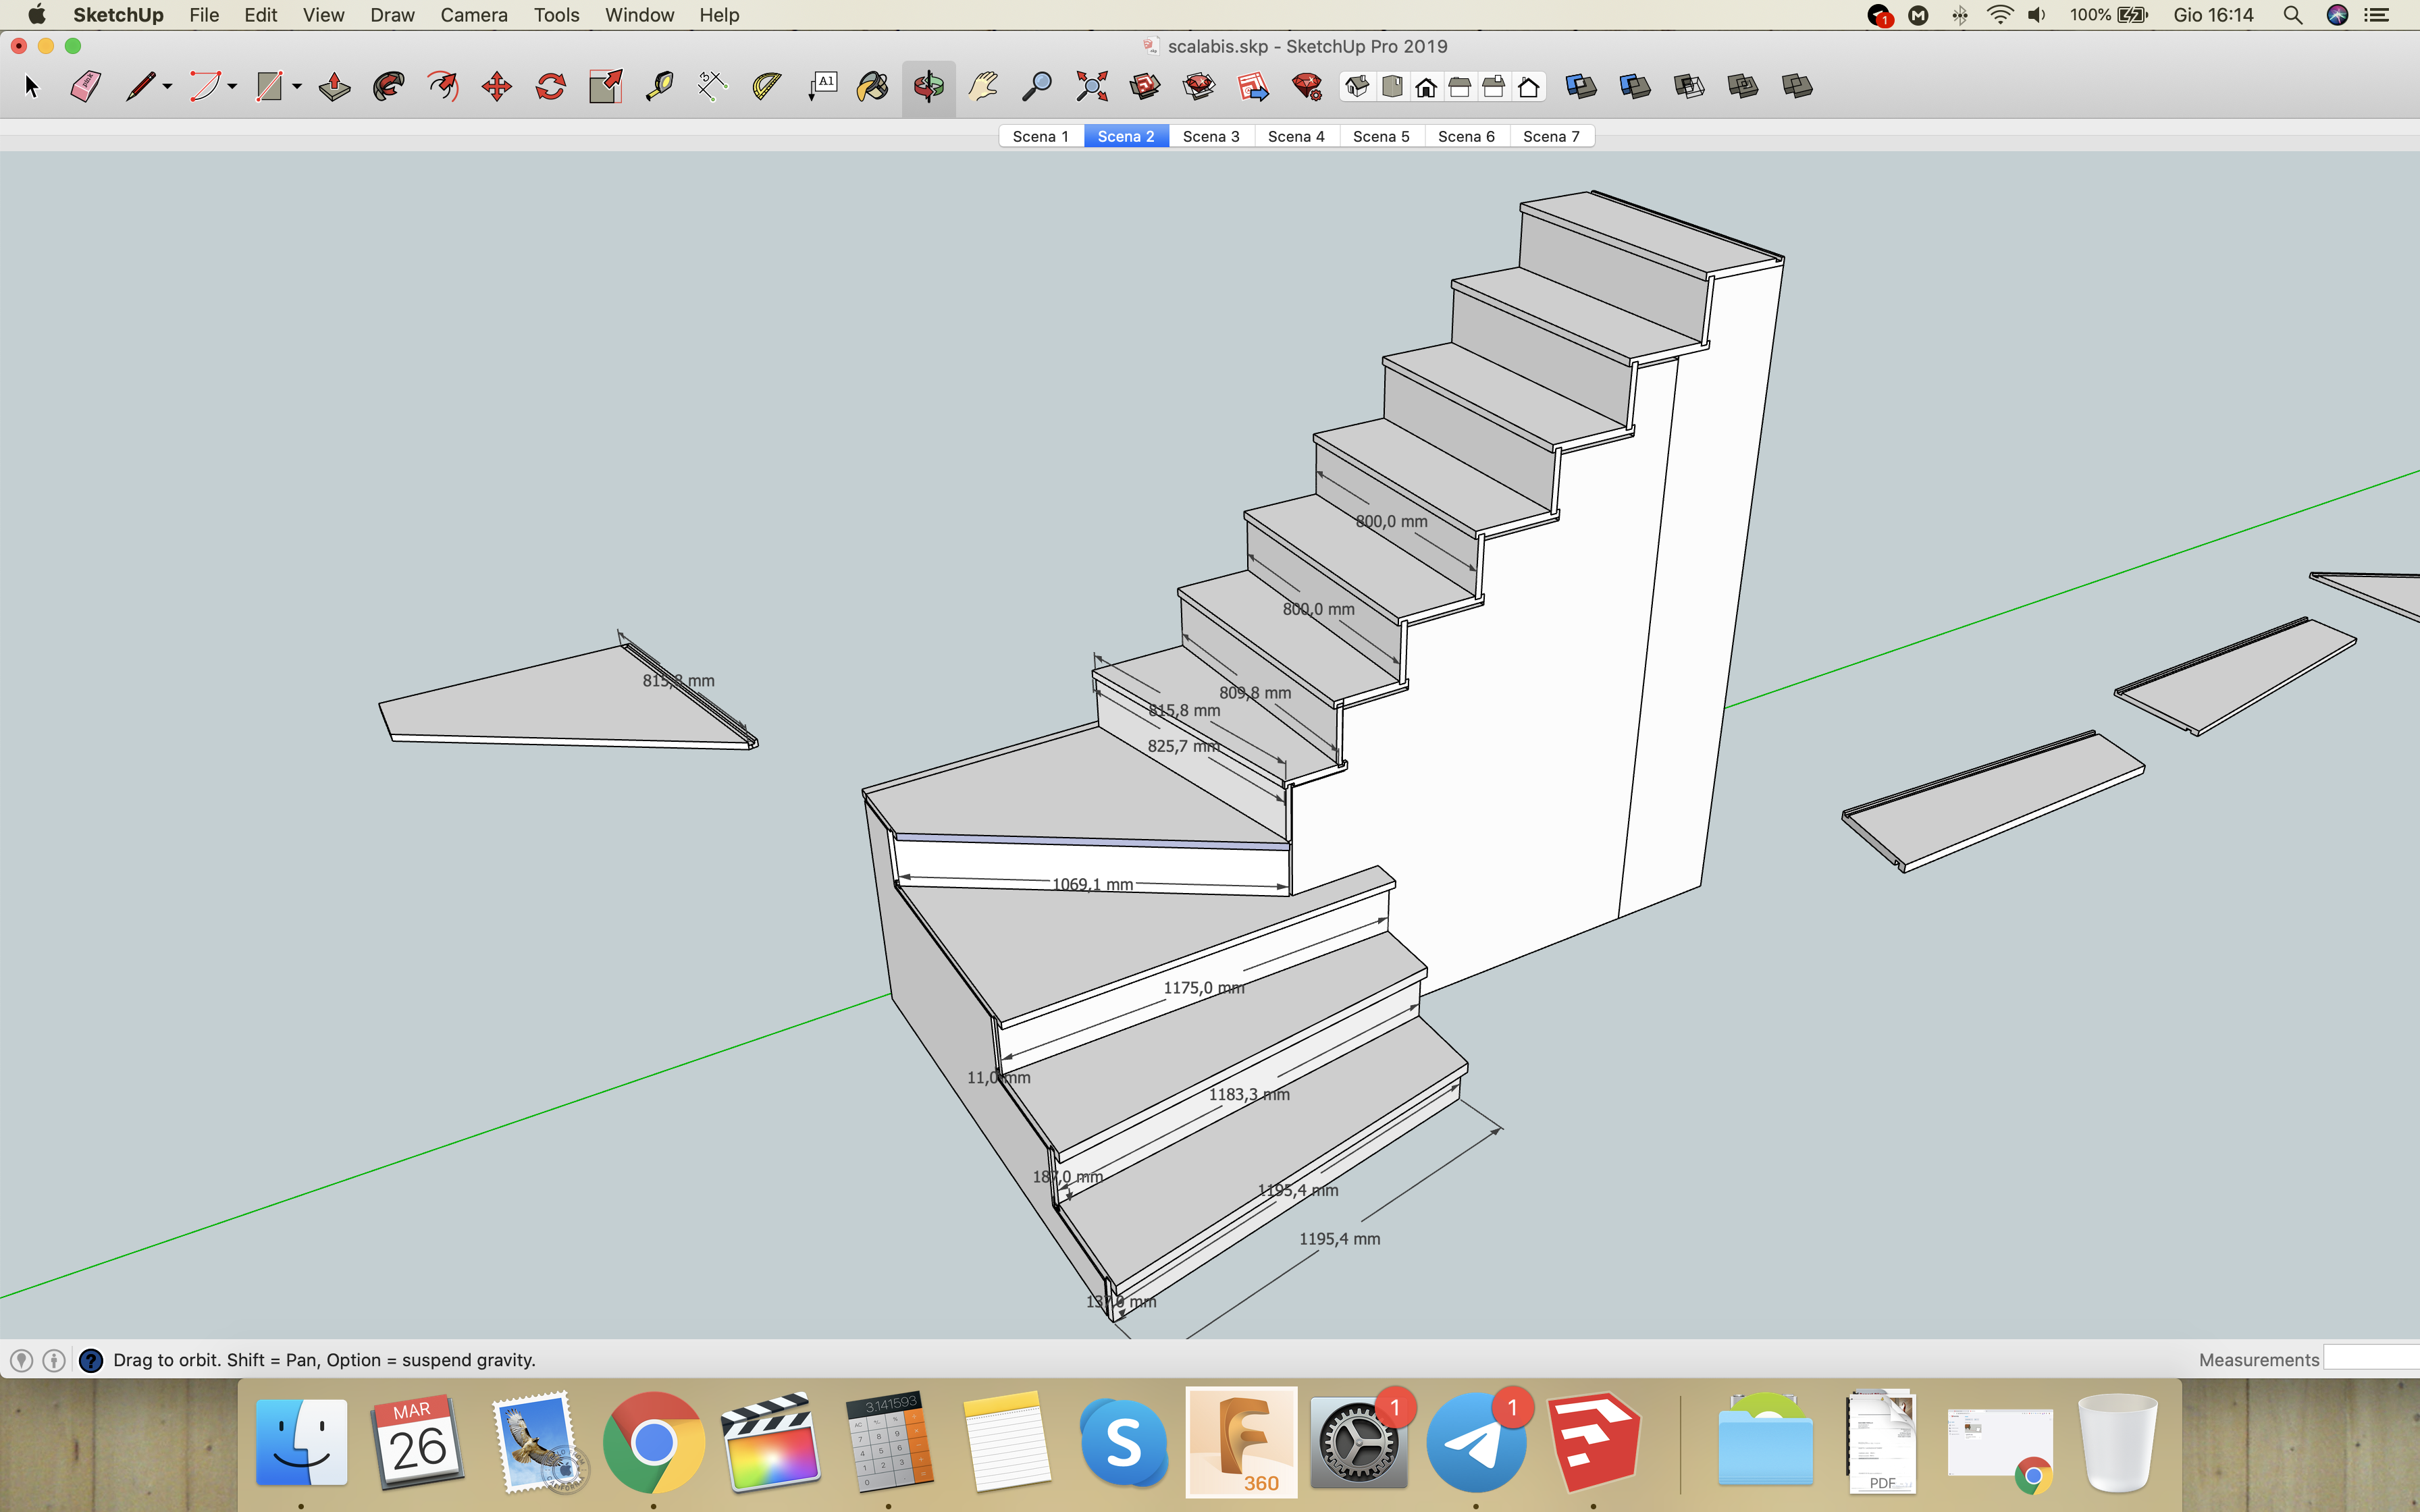Open the View menu
This screenshot has height=1512, width=2420.
pos(323,15)
